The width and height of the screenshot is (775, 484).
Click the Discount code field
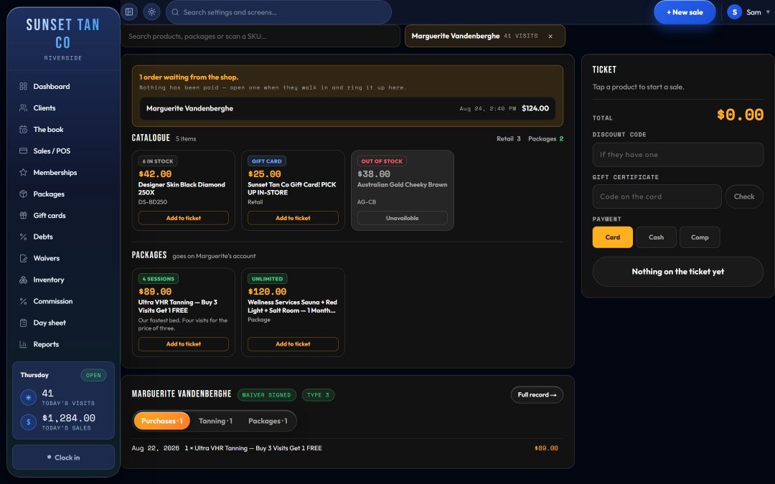(677, 155)
